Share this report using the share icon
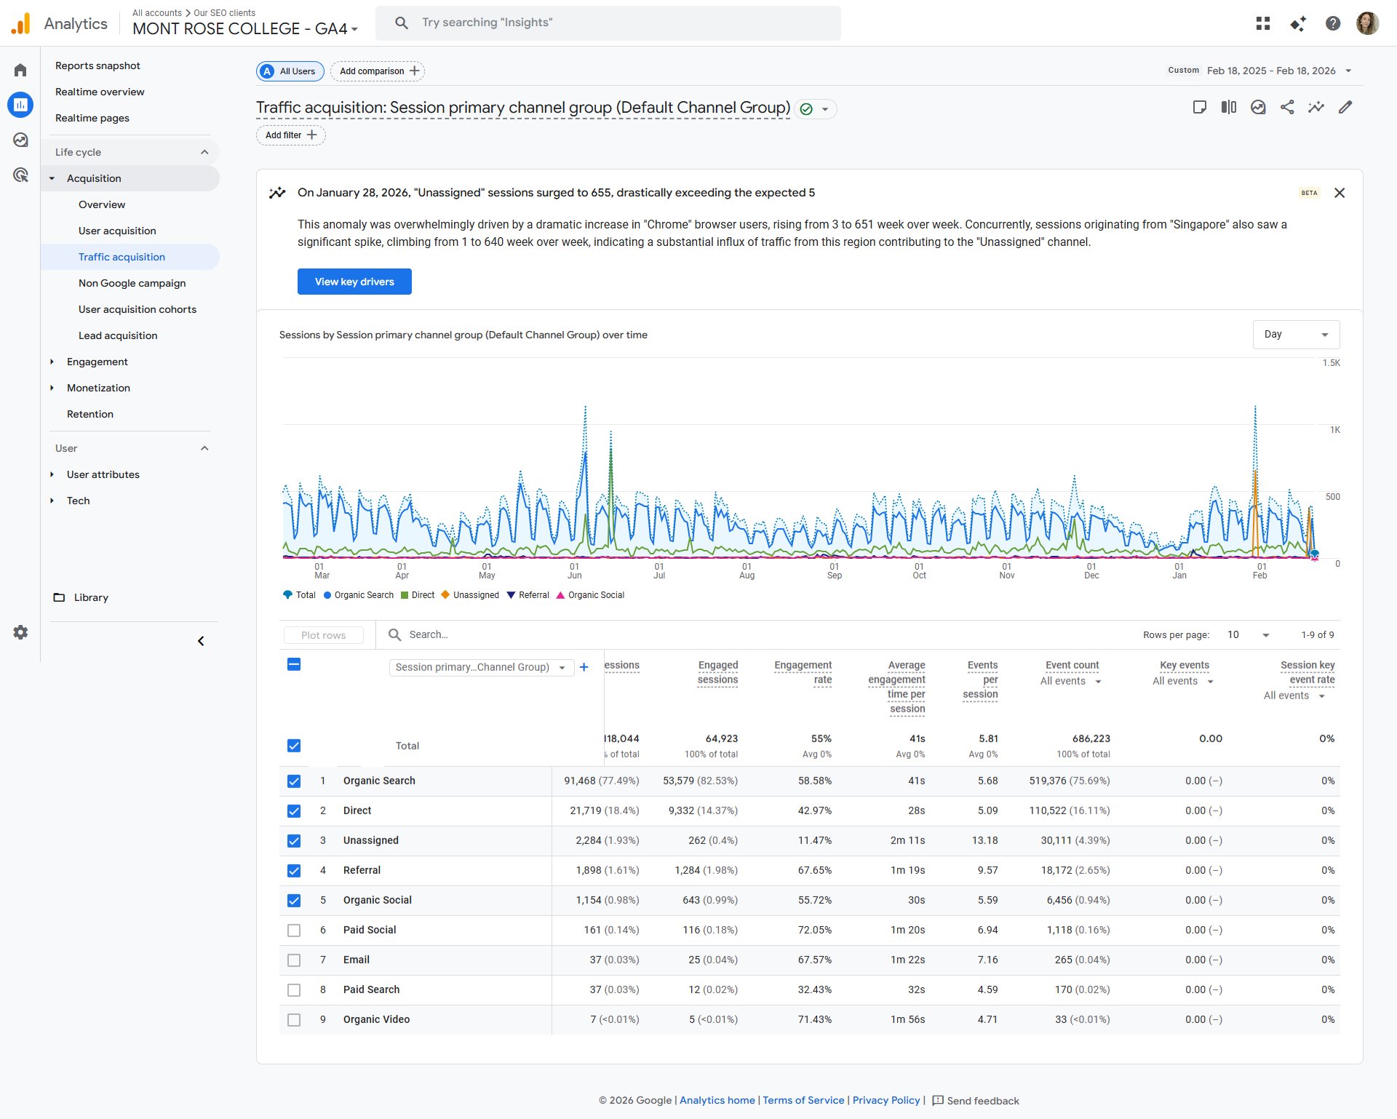The width and height of the screenshot is (1397, 1119). pyautogui.click(x=1288, y=107)
